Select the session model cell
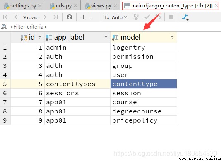221x161 pixels. pyautogui.click(x=144, y=93)
